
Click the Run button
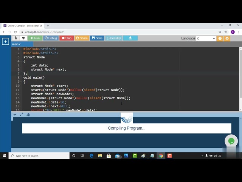tap(35, 38)
